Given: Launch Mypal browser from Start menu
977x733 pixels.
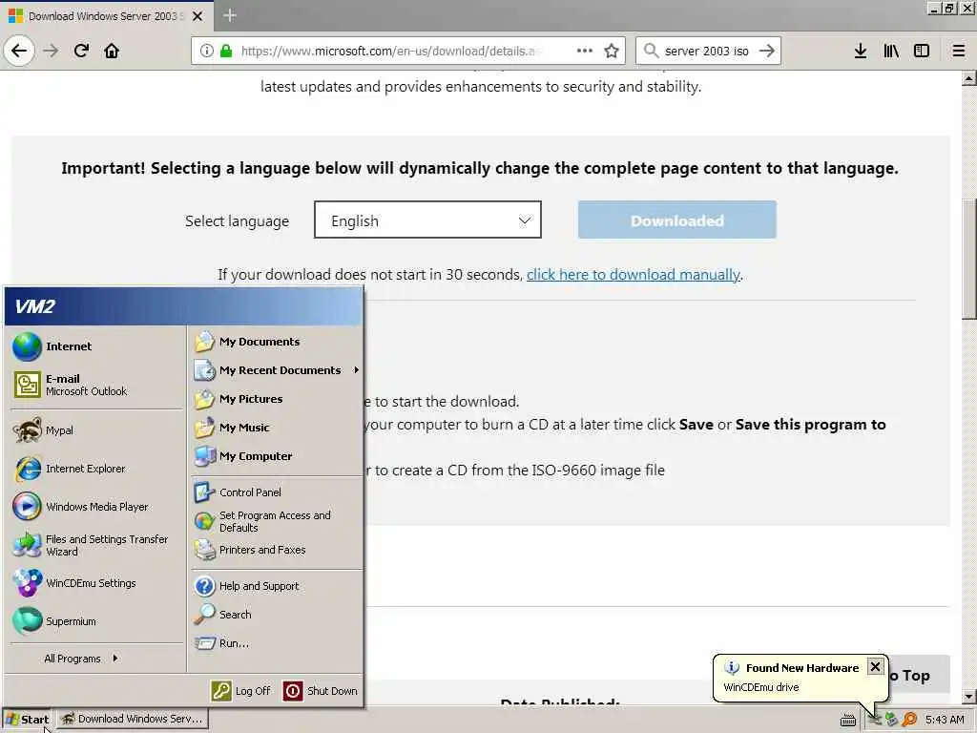Looking at the screenshot, I should pos(96,430).
